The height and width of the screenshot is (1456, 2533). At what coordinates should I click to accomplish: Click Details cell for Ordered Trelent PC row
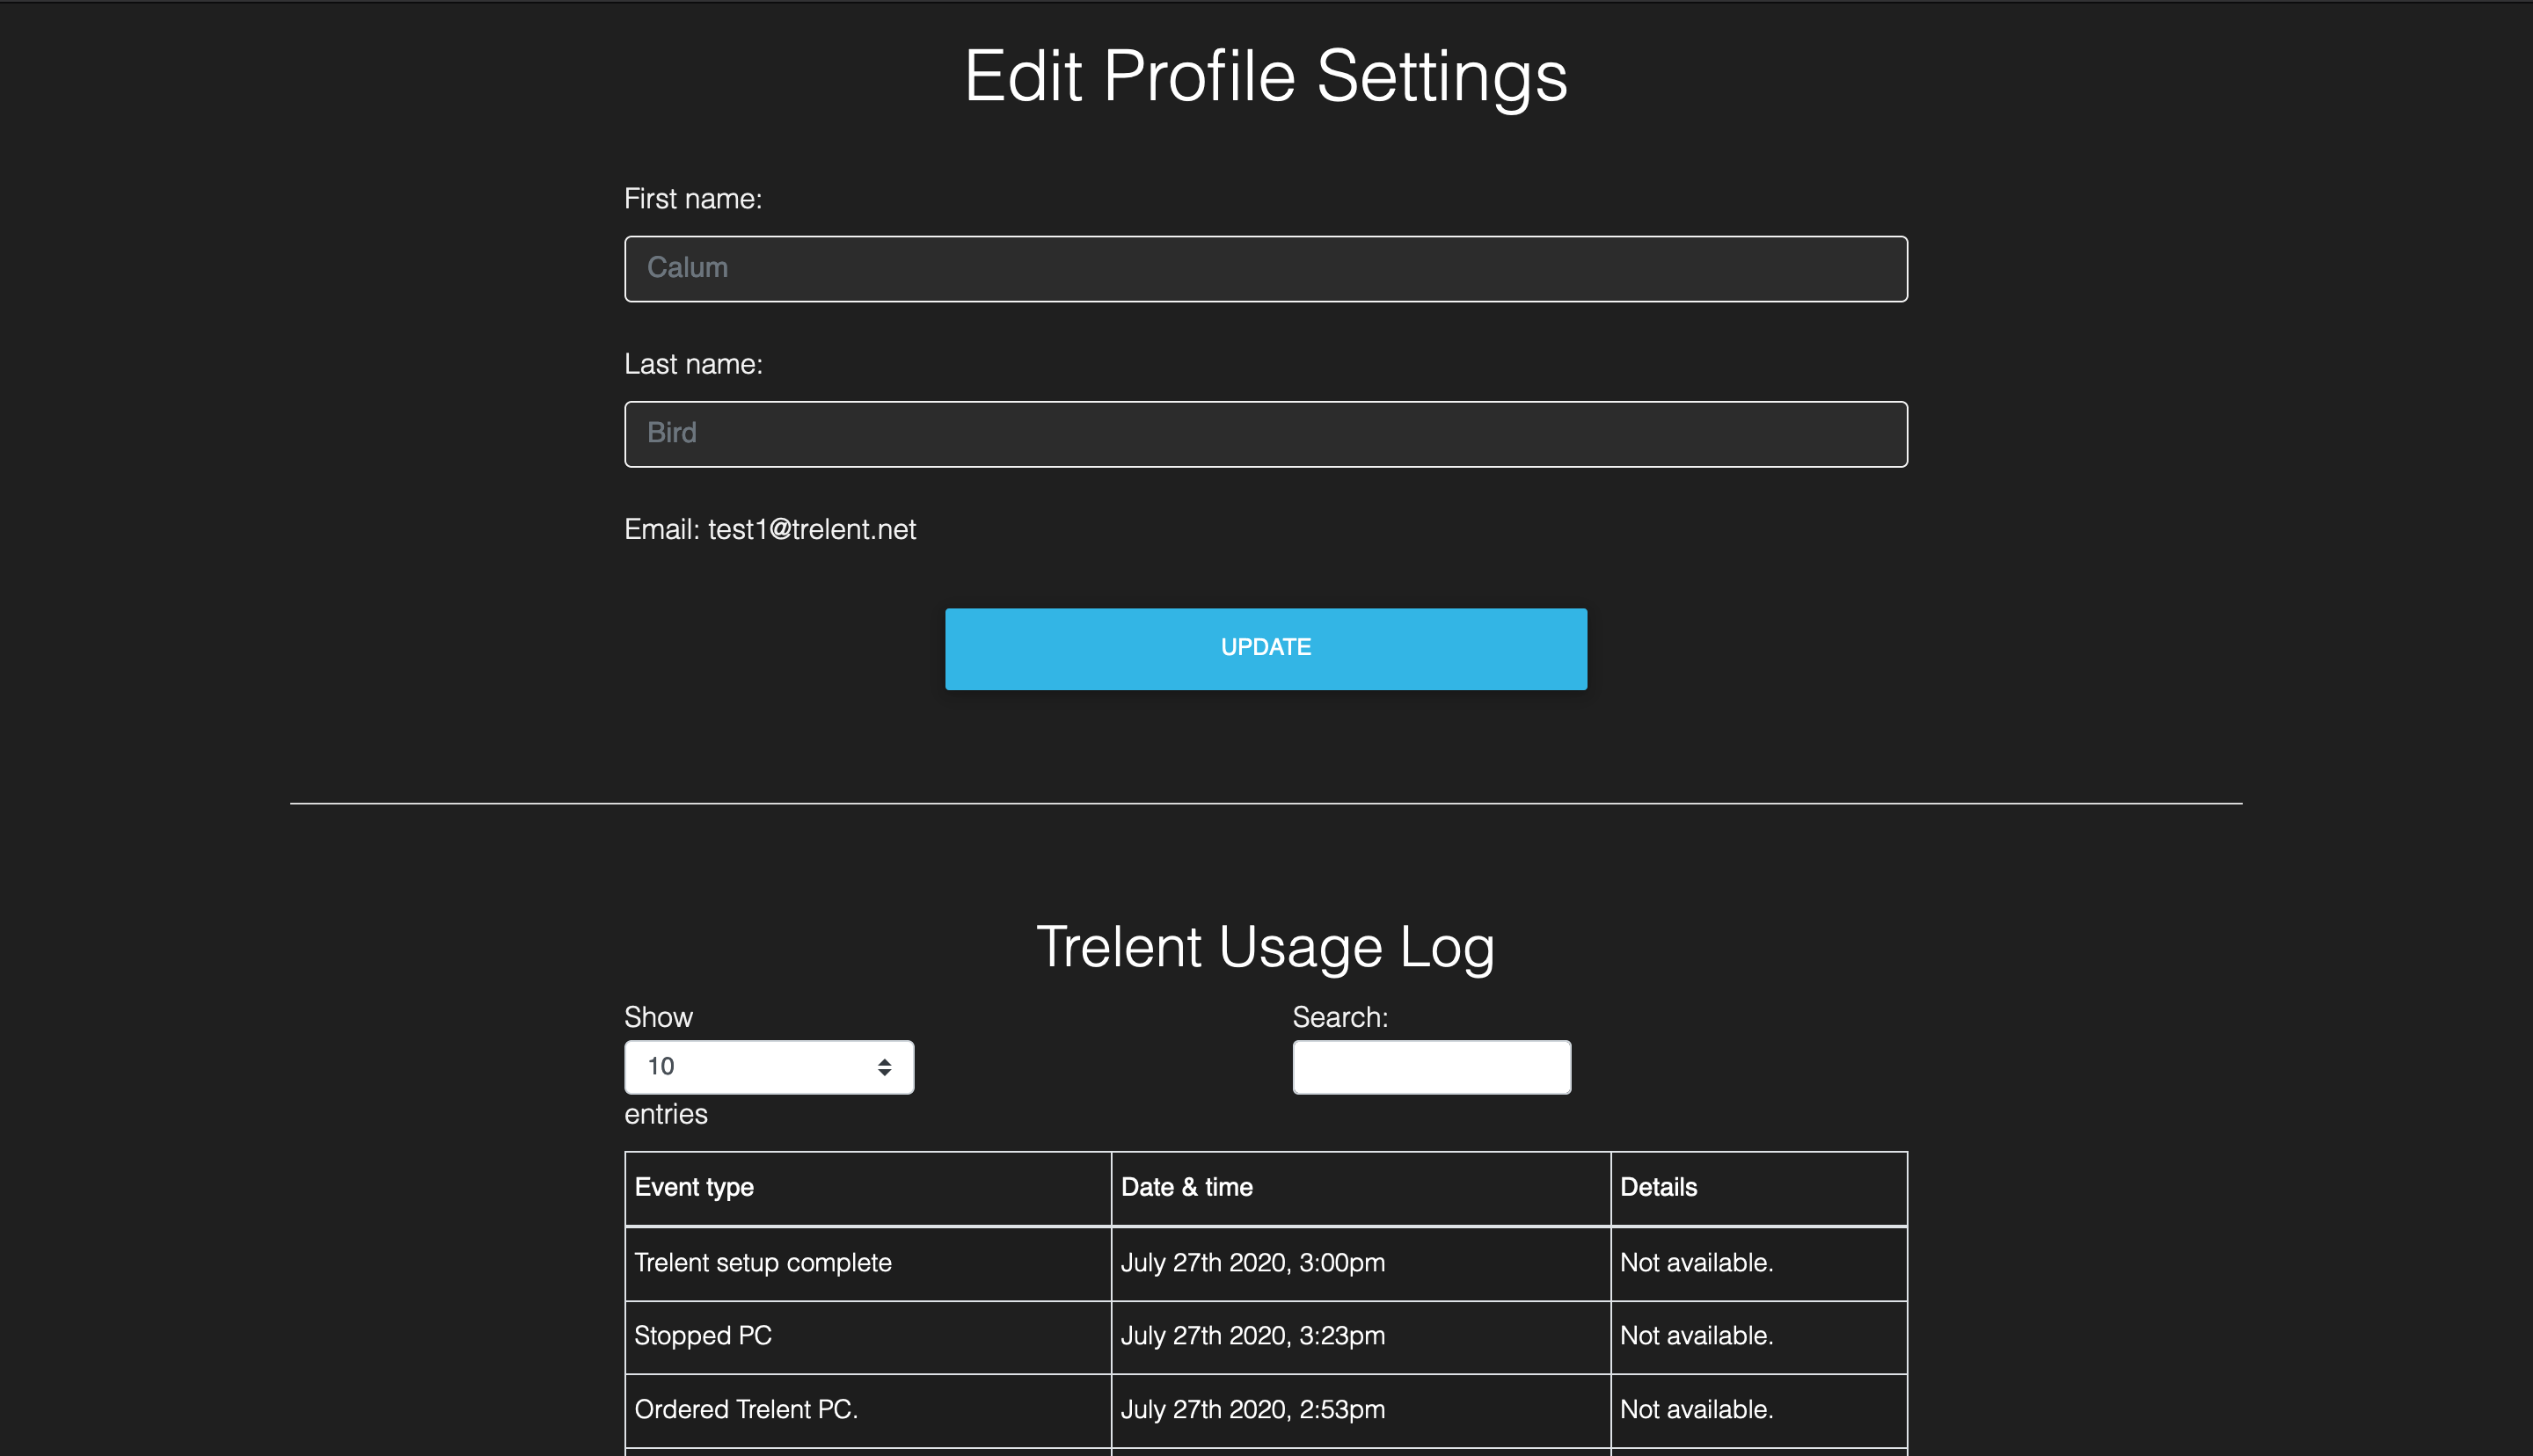click(1759, 1410)
